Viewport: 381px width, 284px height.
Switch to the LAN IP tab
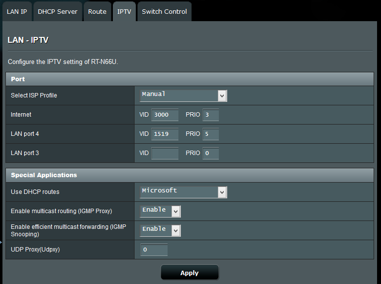point(17,11)
